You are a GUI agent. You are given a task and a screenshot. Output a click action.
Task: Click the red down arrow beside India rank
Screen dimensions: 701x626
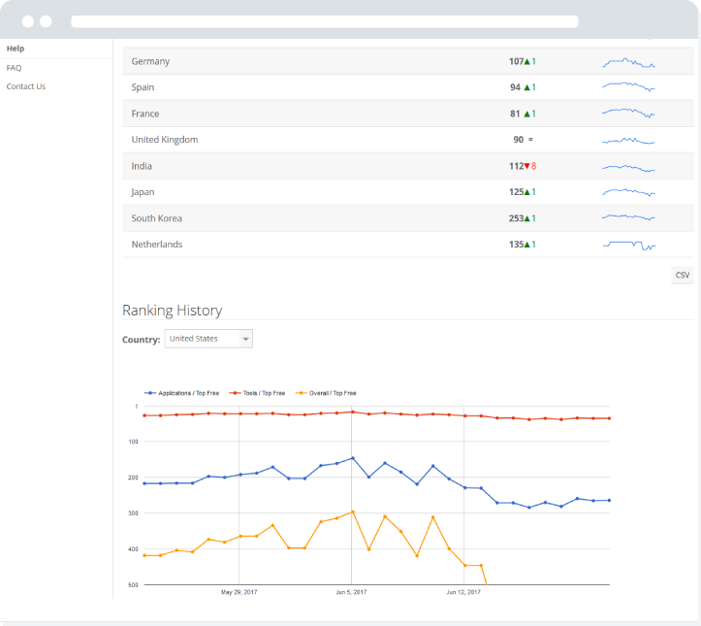tap(526, 166)
